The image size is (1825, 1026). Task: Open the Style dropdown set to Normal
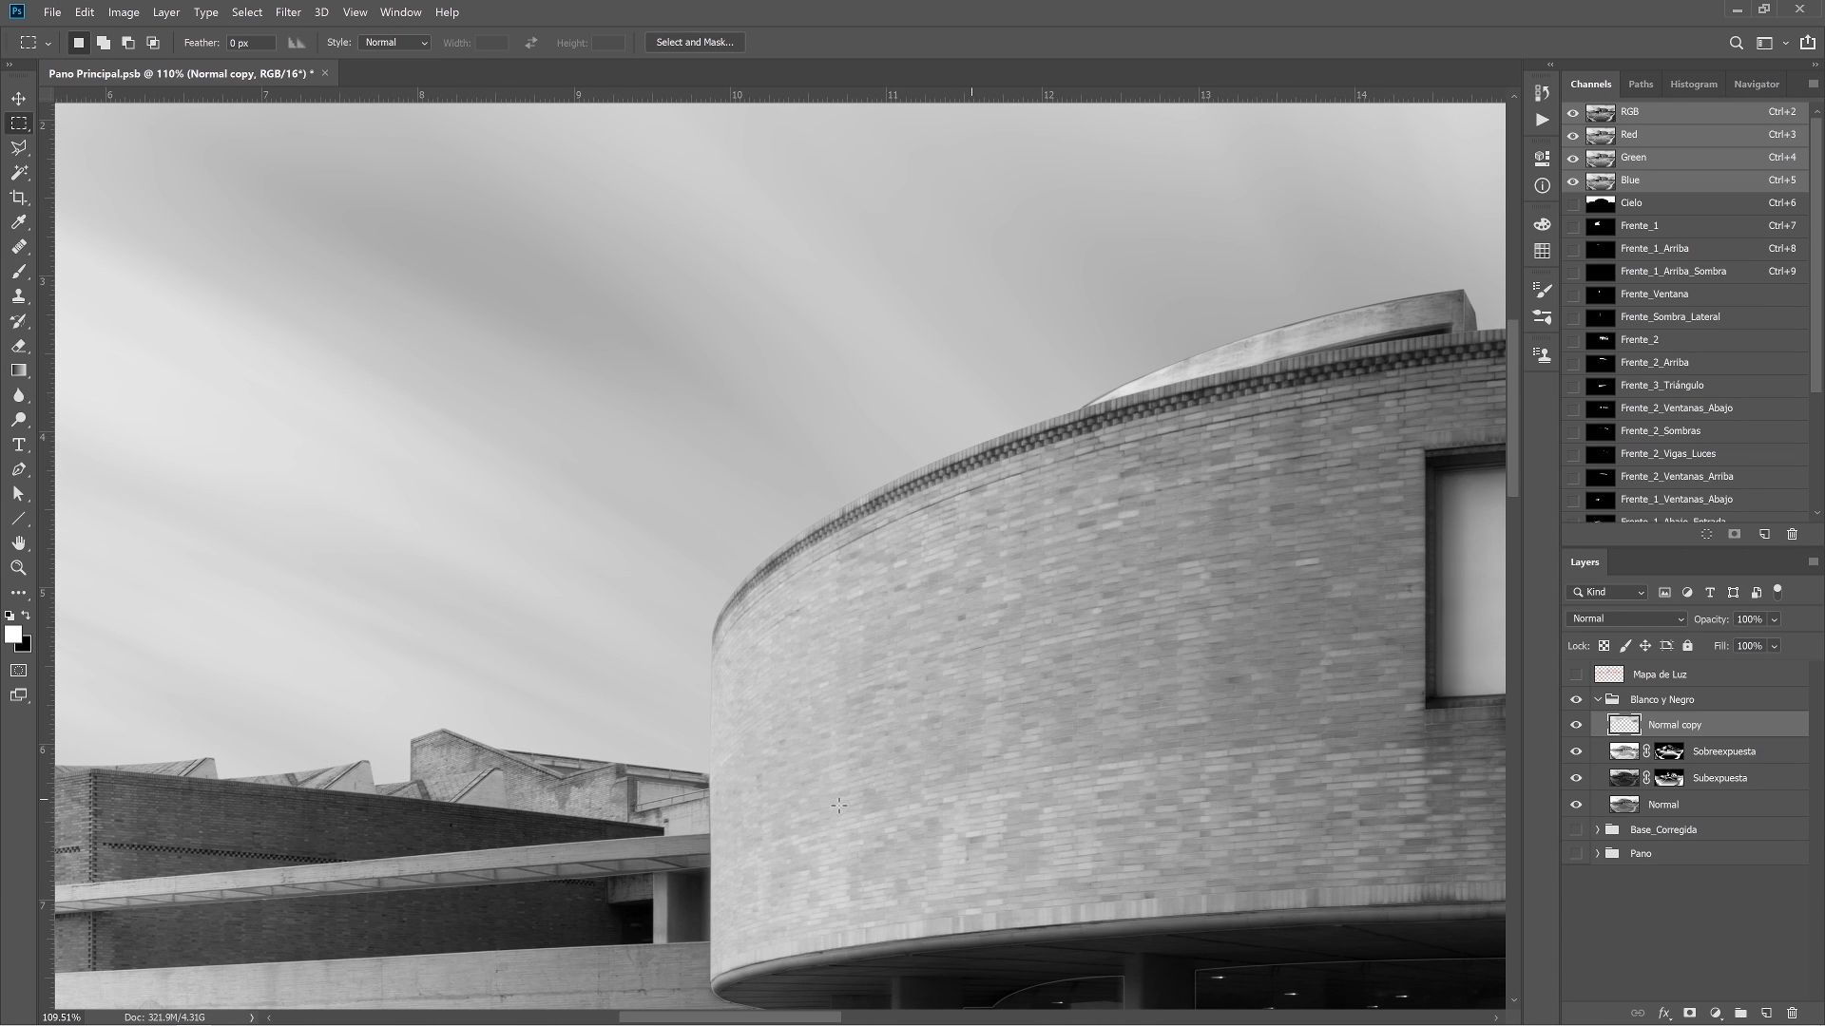point(394,43)
